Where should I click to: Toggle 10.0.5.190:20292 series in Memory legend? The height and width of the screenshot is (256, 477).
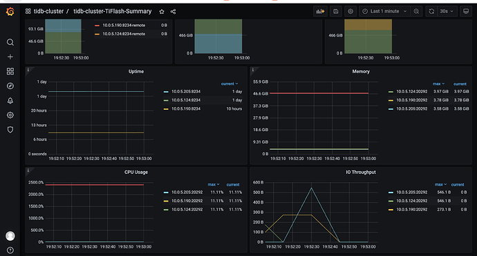(411, 100)
